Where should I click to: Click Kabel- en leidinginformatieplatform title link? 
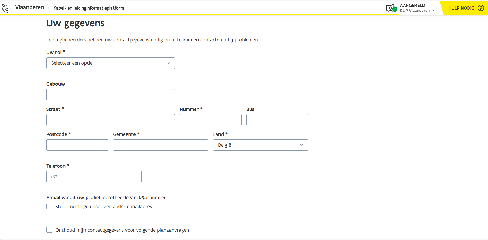89,8
